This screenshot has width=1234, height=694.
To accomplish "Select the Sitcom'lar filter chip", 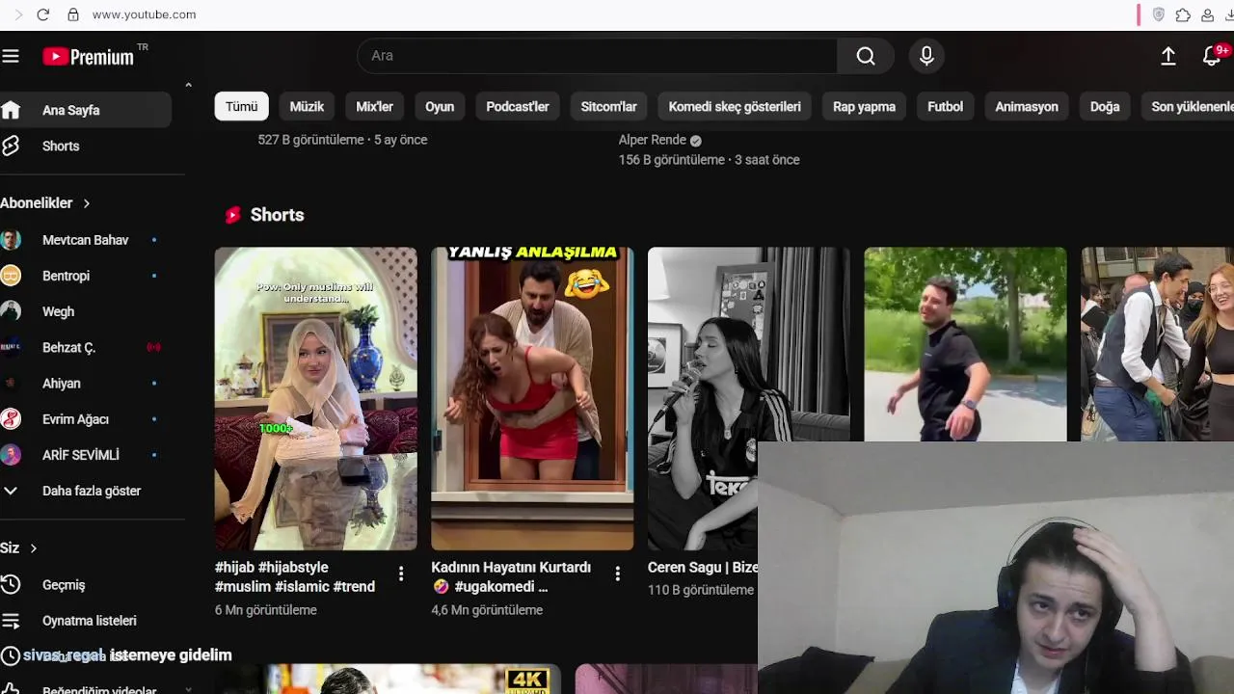I will (608, 107).
